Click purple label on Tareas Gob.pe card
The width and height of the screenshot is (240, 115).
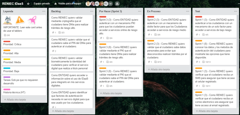[x=7, y=77]
